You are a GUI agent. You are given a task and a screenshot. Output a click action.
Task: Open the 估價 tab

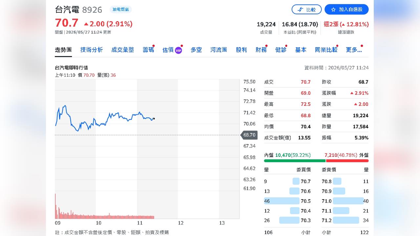point(168,50)
